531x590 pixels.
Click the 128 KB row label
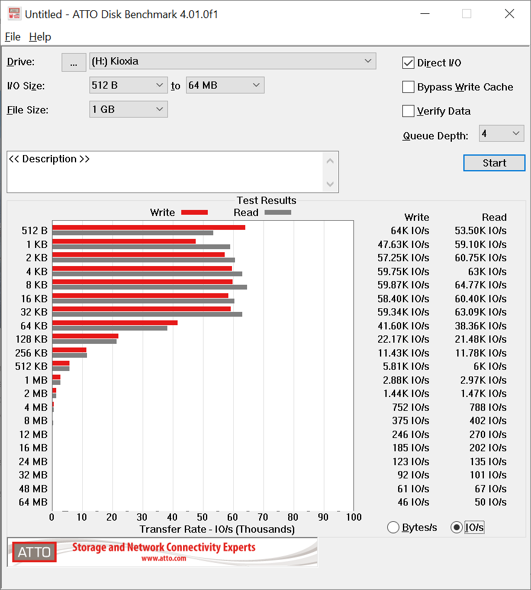31,339
